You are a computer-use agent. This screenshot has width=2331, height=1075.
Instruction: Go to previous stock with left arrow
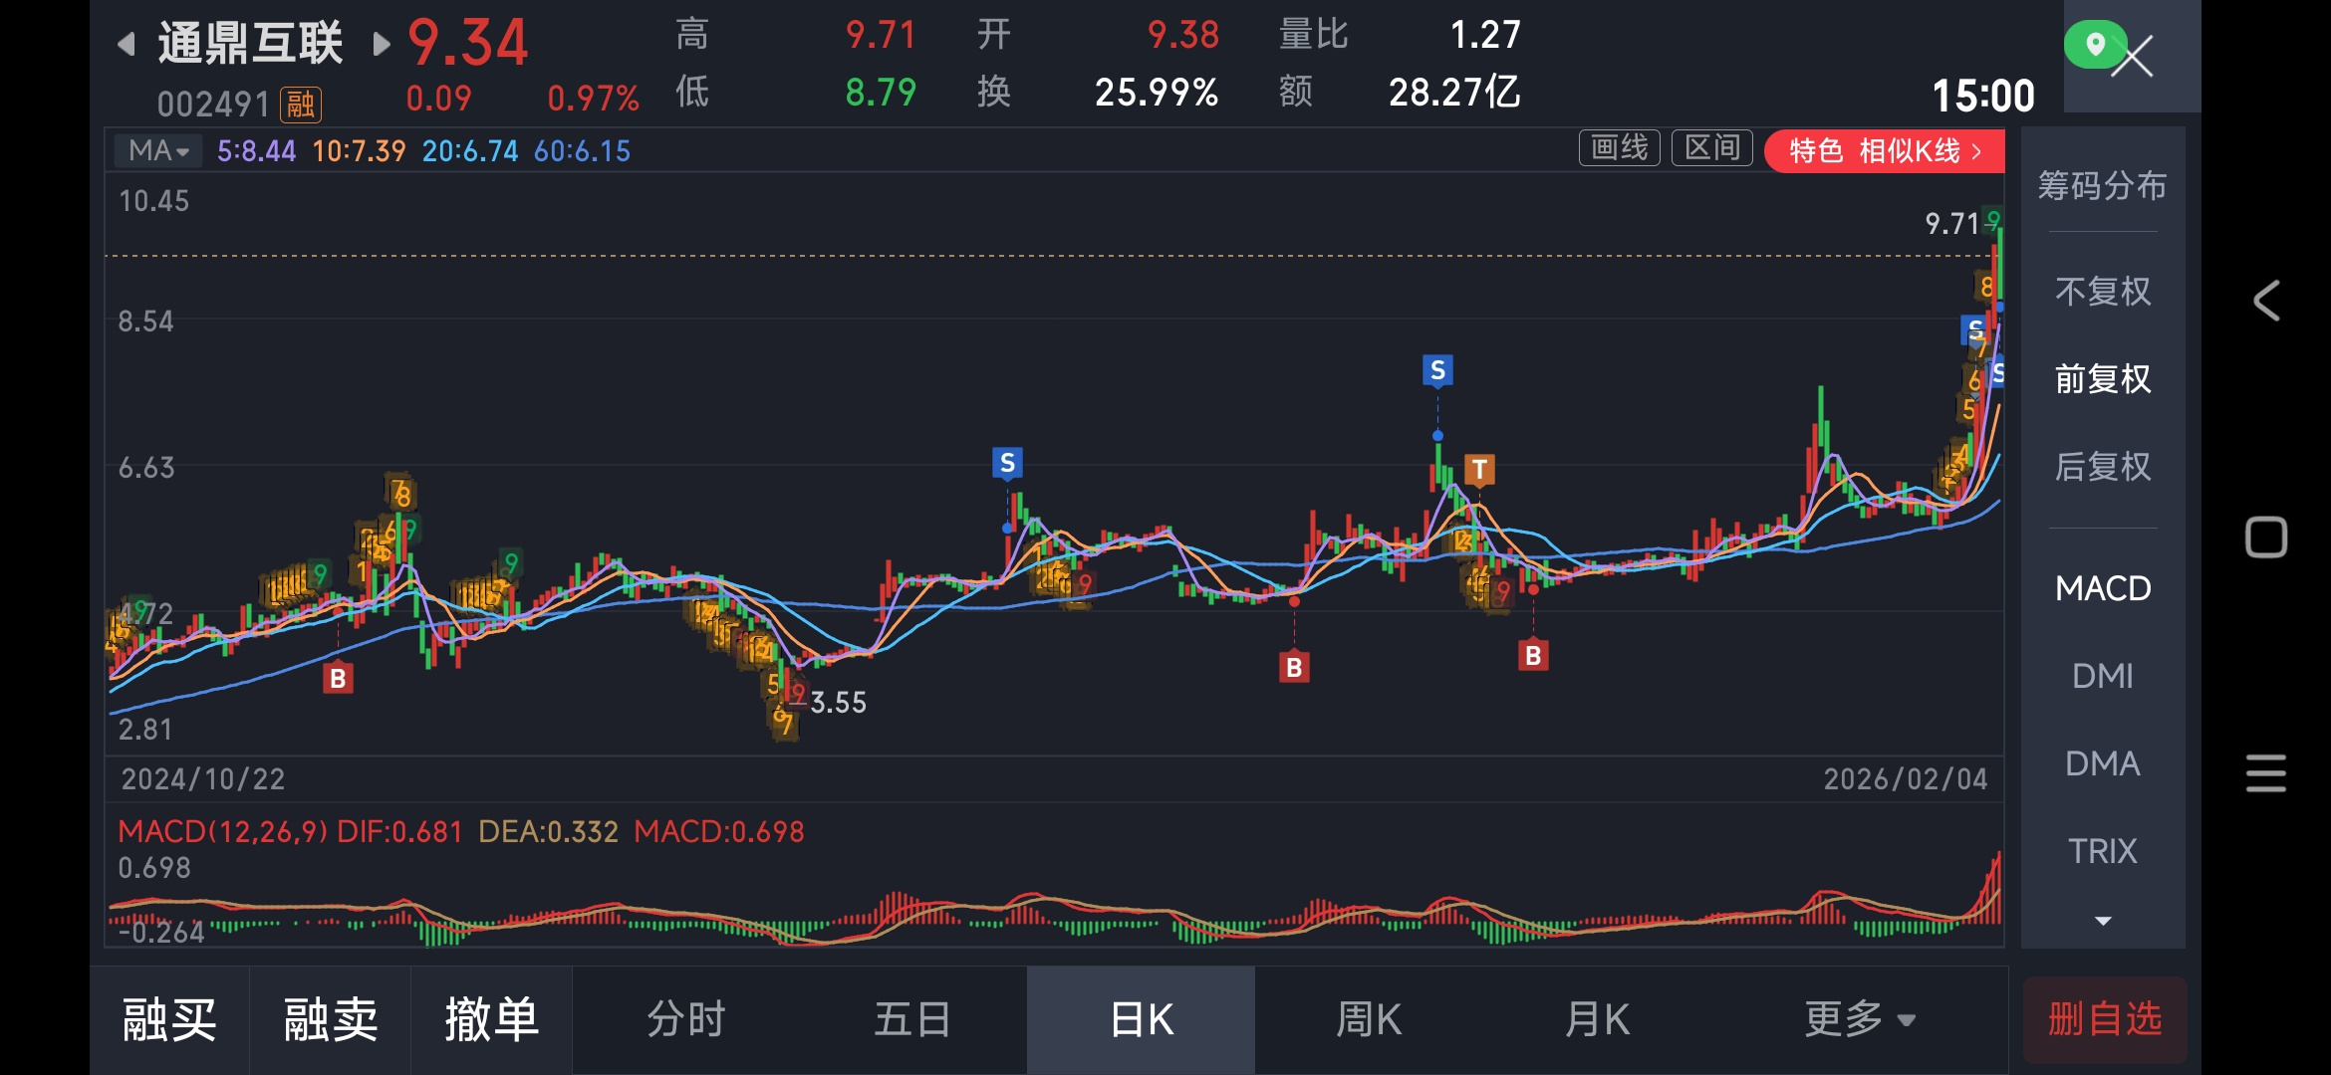[x=127, y=44]
